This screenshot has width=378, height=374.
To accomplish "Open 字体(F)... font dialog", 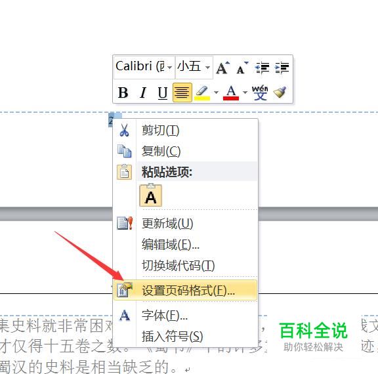I will click(185, 315).
